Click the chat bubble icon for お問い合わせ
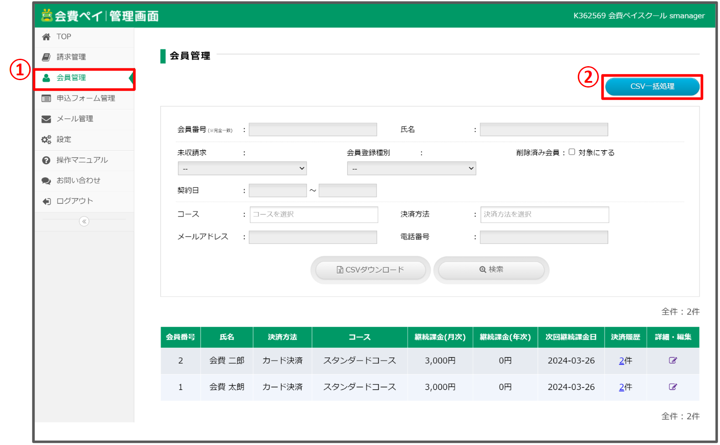 [46, 180]
